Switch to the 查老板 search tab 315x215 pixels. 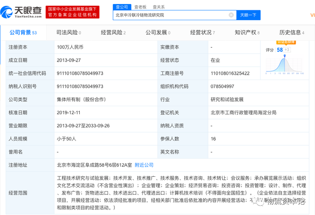(140, 7)
